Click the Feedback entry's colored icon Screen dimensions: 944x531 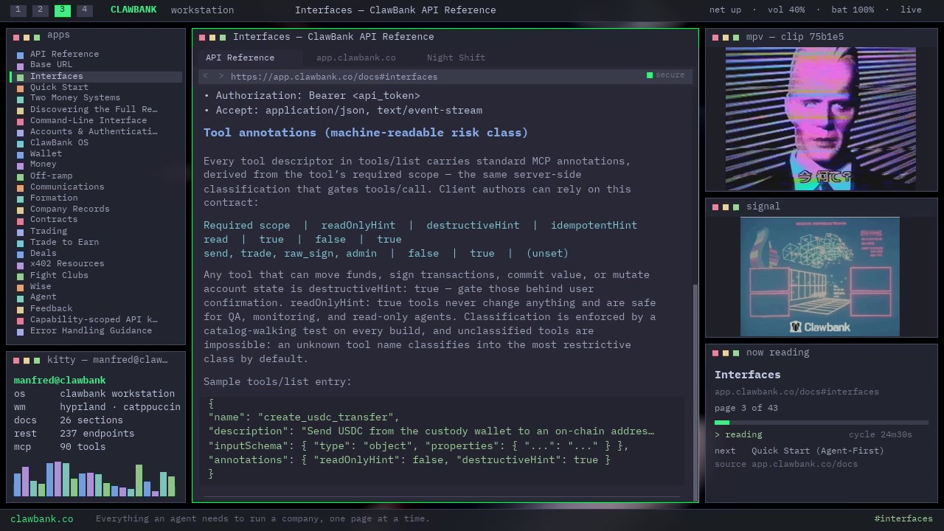coord(20,309)
